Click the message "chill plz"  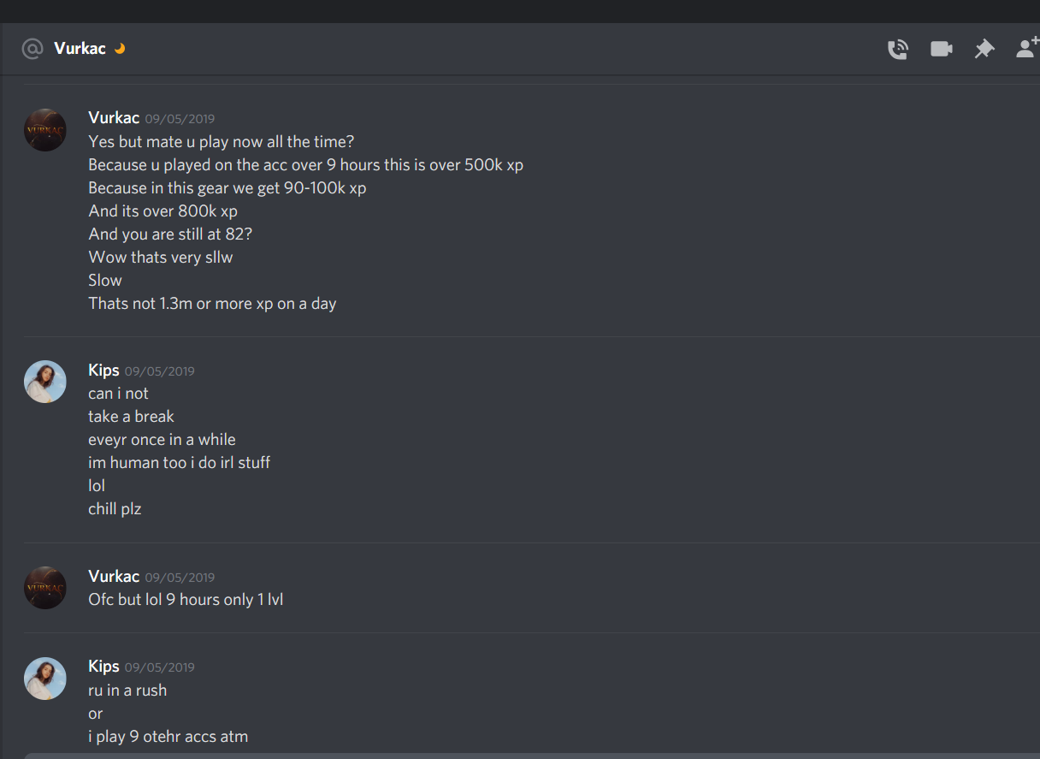click(115, 509)
